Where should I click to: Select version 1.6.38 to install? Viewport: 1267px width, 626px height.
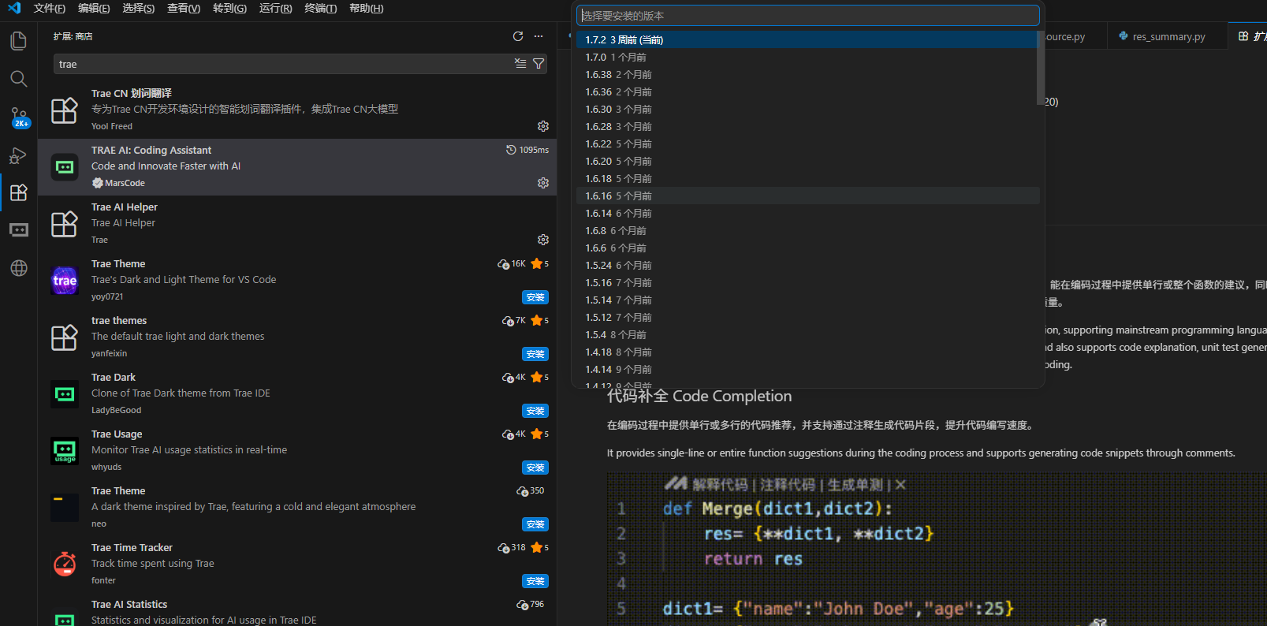807,74
